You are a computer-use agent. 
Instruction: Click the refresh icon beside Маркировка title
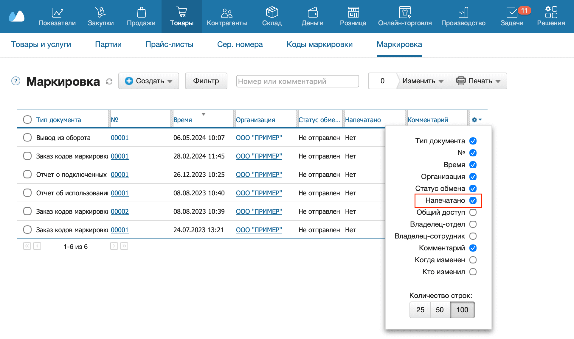tap(109, 81)
